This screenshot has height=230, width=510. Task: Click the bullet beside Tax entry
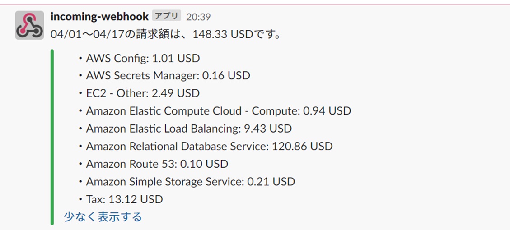point(80,199)
